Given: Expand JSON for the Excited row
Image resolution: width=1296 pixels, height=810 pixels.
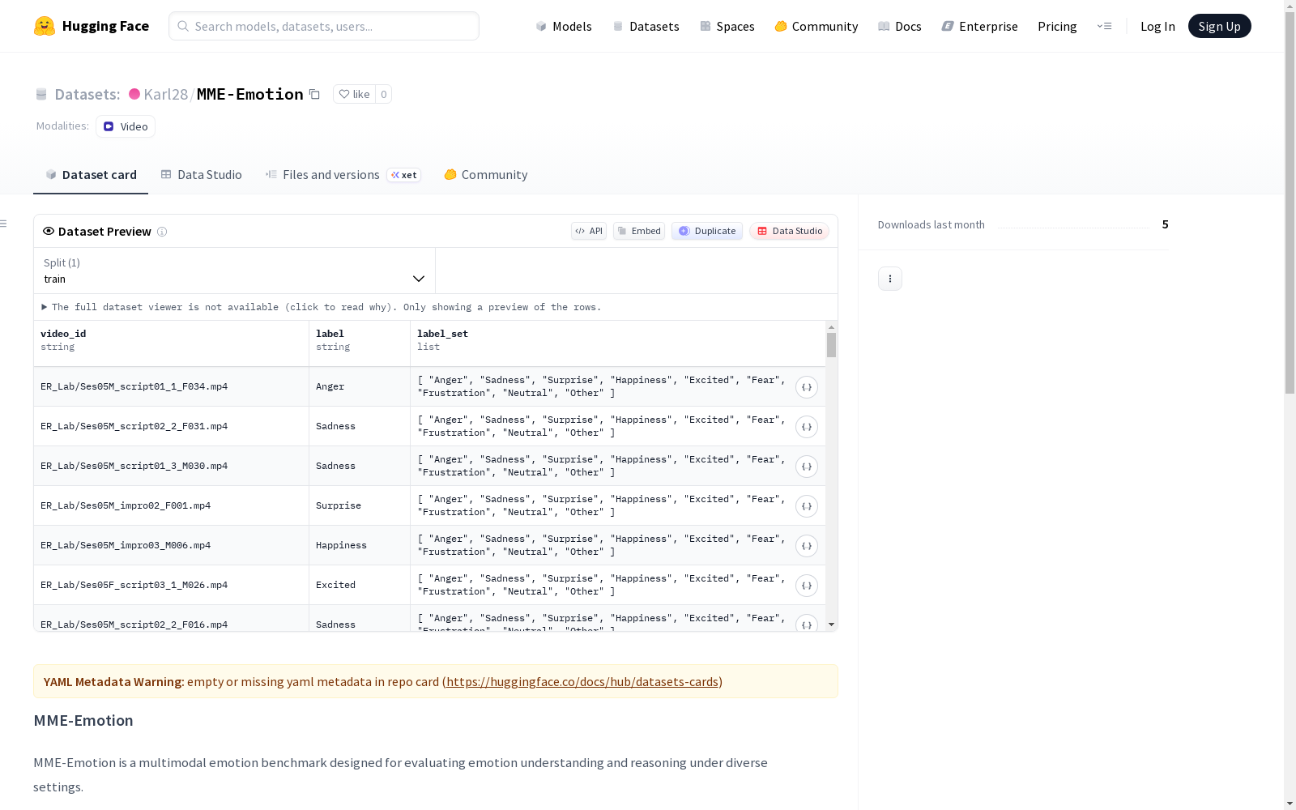Looking at the screenshot, I should [807, 586].
